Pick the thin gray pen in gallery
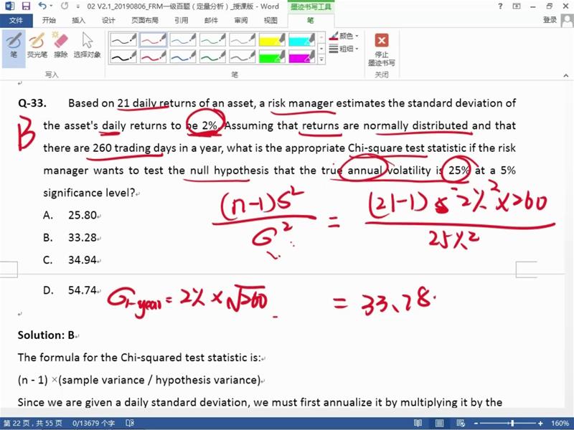 pyautogui.click(x=242, y=39)
